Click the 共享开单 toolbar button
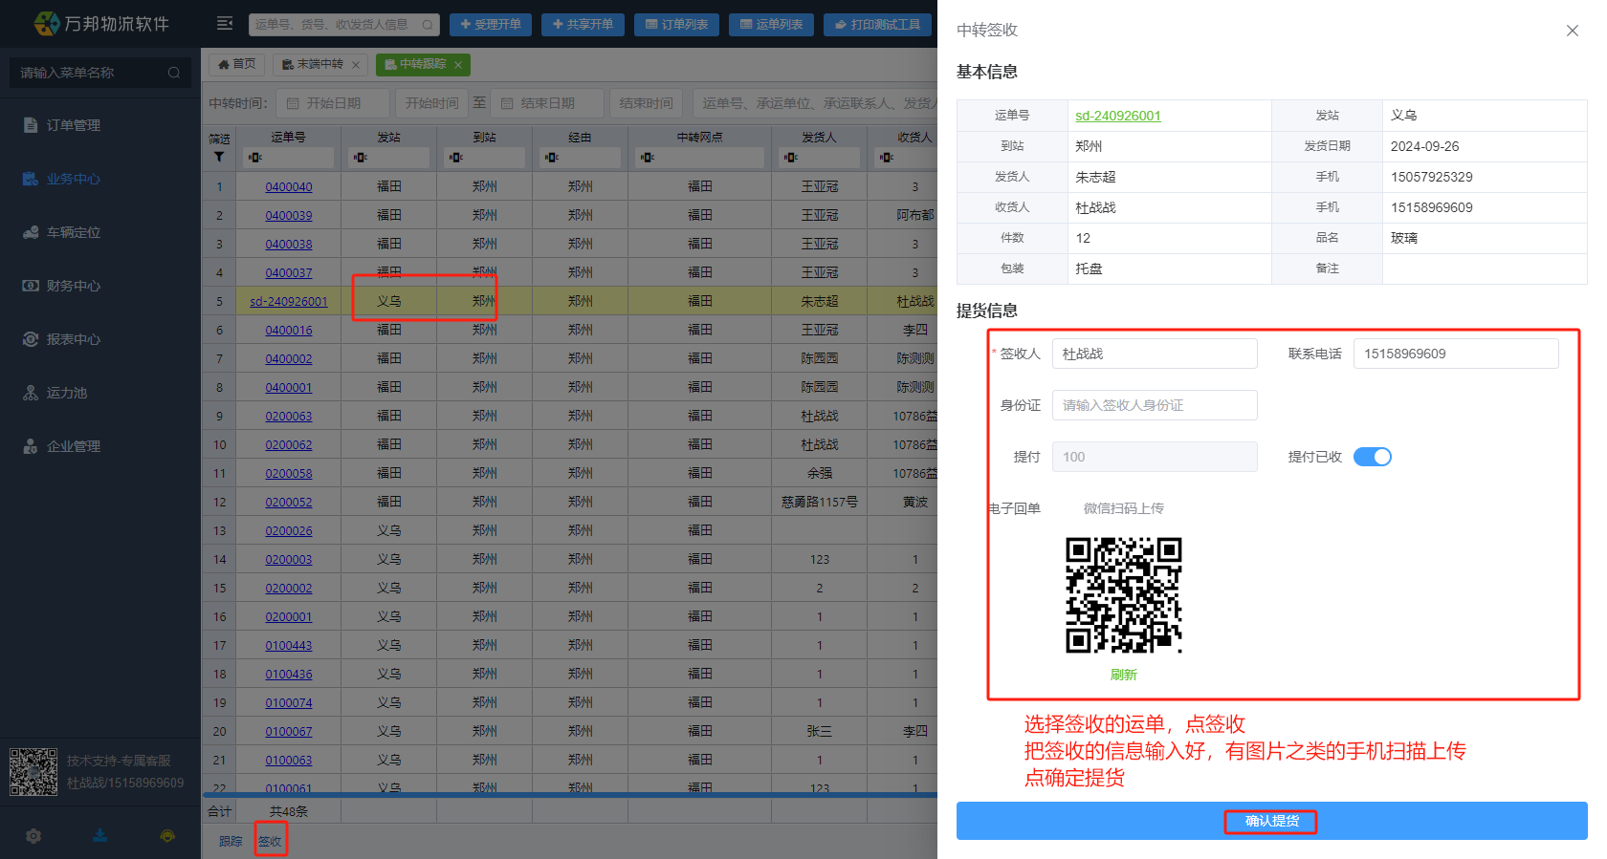Image resolution: width=1607 pixels, height=859 pixels. point(583,25)
